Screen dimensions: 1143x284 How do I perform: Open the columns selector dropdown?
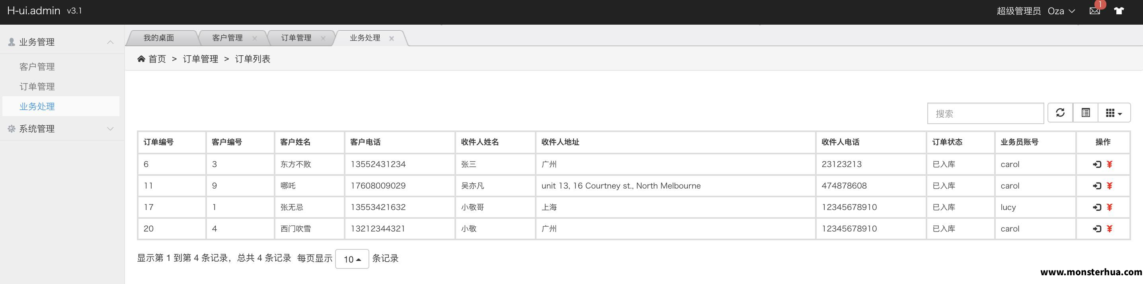[x=1114, y=113]
